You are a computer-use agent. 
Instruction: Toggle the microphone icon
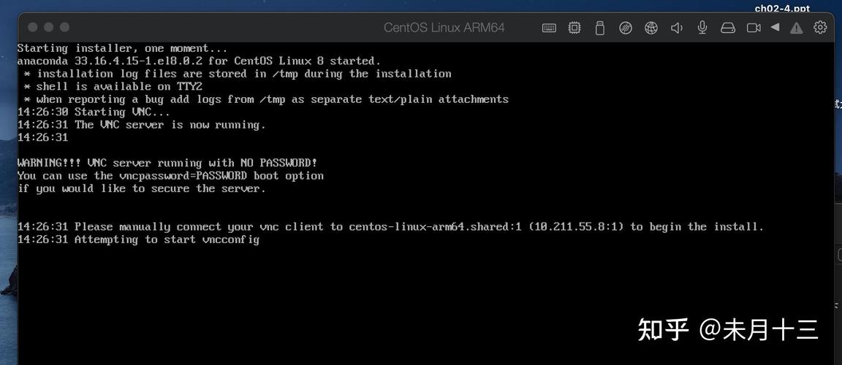coord(702,28)
